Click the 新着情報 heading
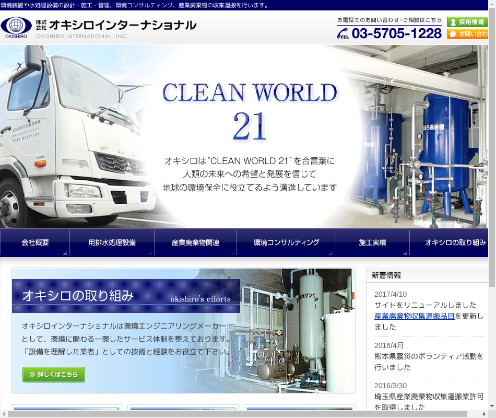This screenshot has width=496, height=418. [386, 275]
